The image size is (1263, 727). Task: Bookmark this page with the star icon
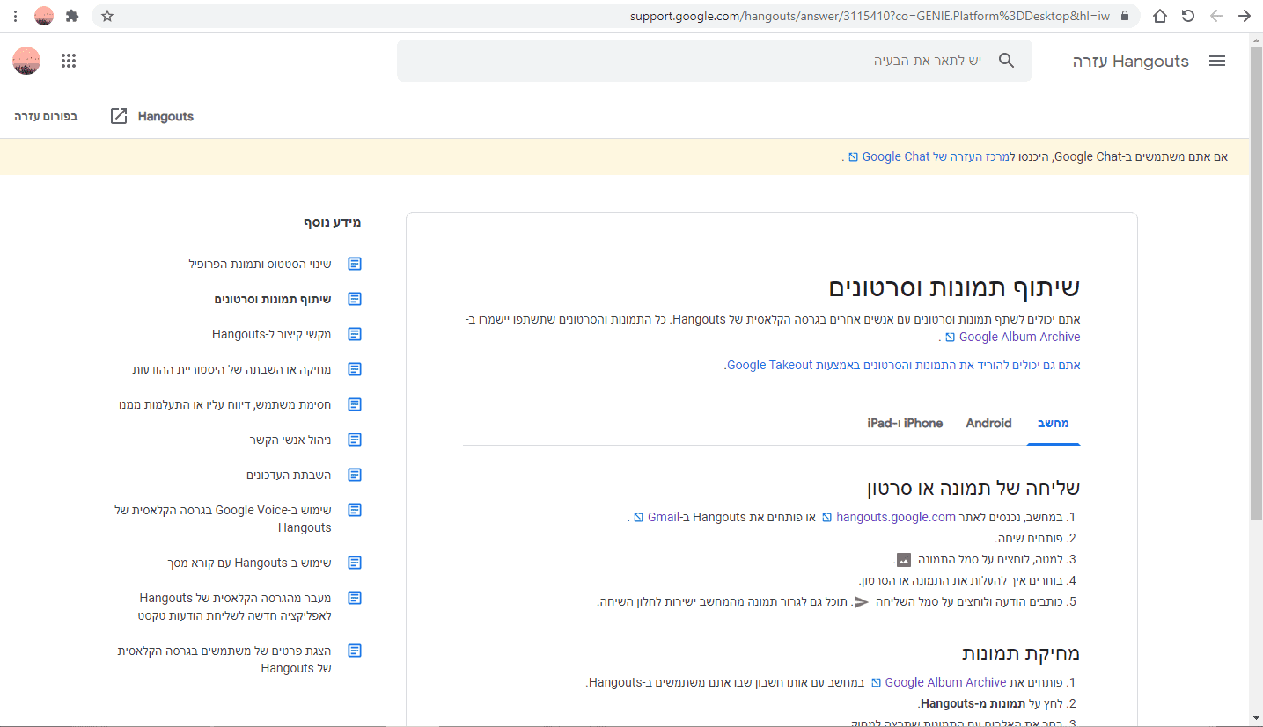pos(107,16)
